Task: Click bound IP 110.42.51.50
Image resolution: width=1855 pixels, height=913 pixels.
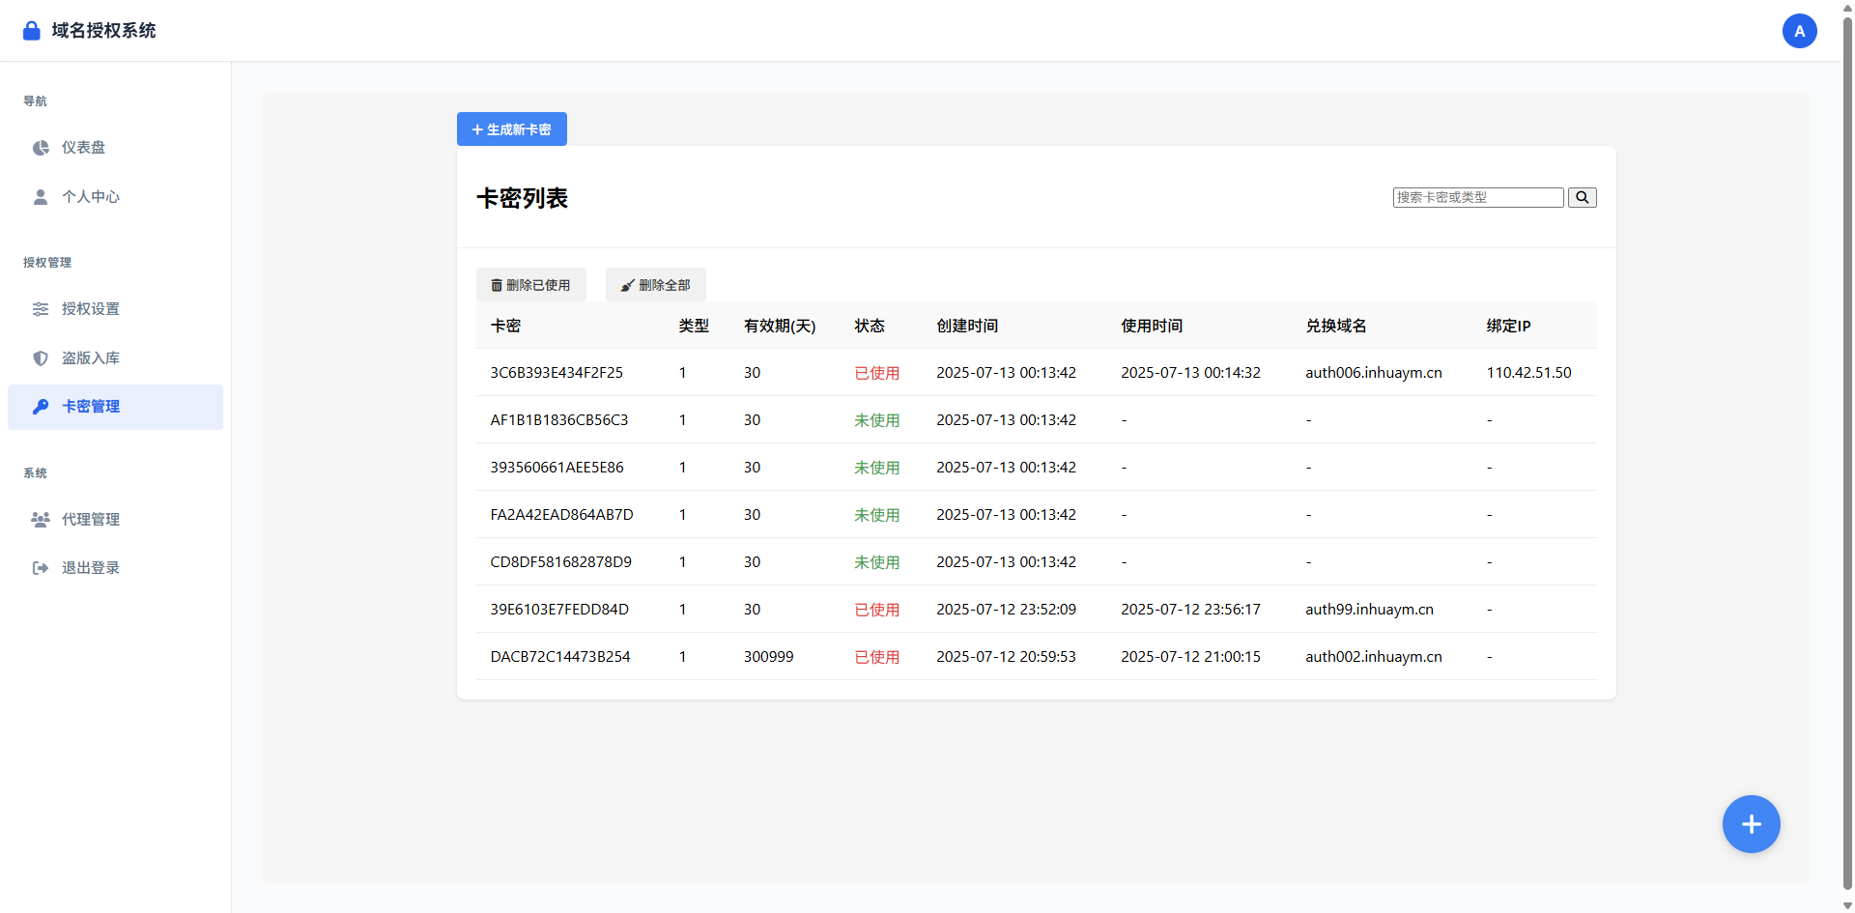Action: [x=1528, y=373]
